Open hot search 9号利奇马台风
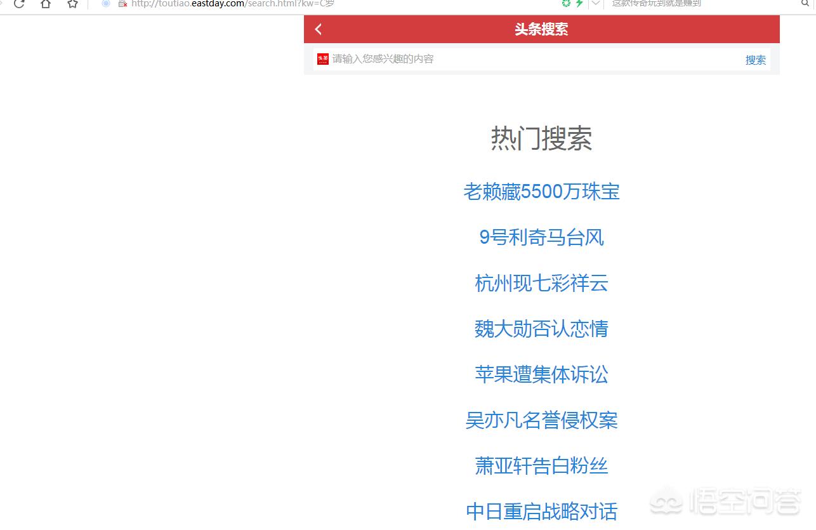The width and height of the screenshot is (816, 530). (x=541, y=237)
